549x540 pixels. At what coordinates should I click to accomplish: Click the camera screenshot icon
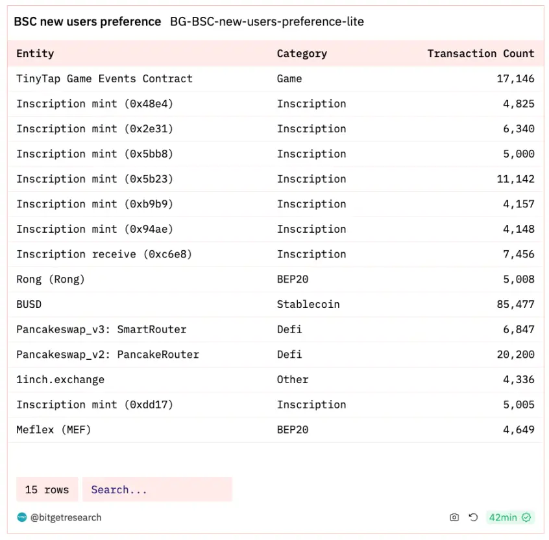pyautogui.click(x=454, y=517)
